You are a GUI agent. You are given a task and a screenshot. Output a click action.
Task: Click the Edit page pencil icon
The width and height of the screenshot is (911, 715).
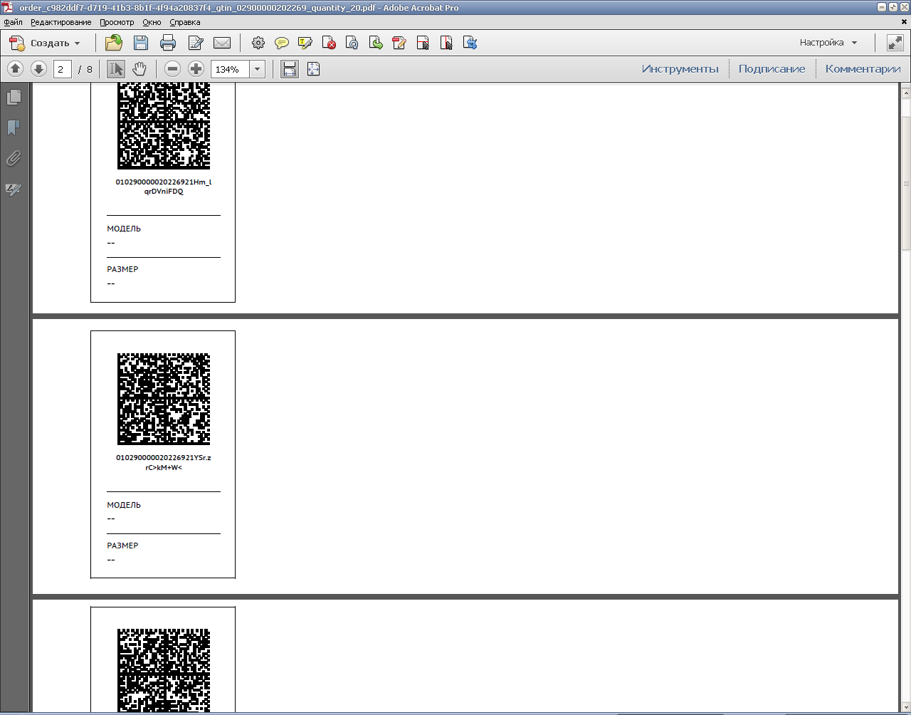[196, 43]
